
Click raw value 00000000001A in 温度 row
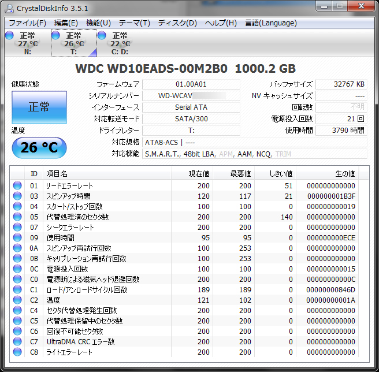(x=330, y=300)
